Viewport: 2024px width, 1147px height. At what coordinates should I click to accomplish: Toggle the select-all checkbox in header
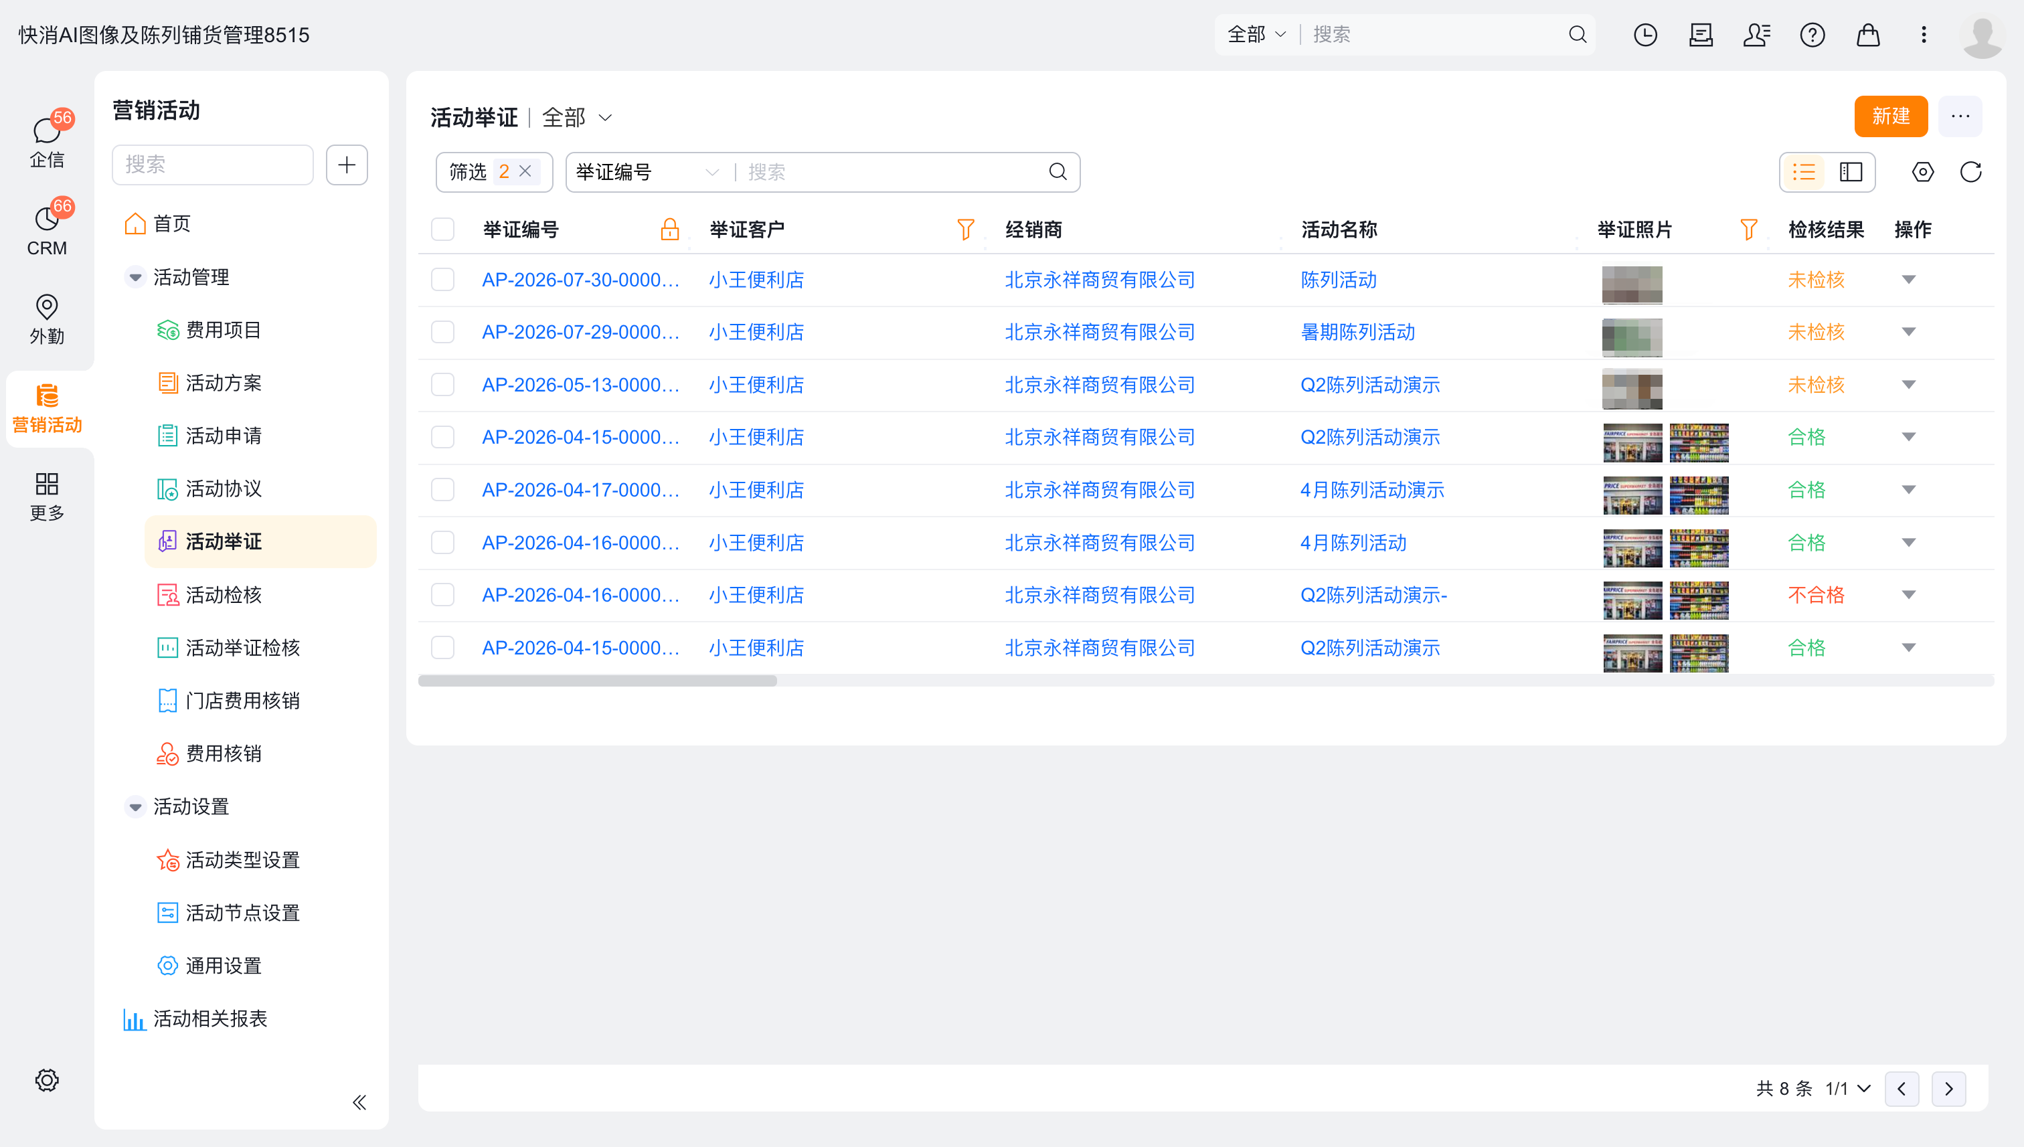coord(443,230)
